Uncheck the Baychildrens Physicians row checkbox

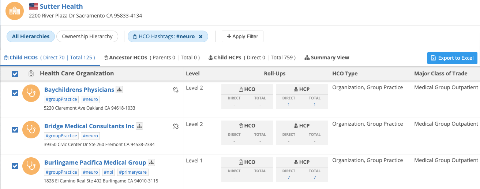click(x=15, y=93)
